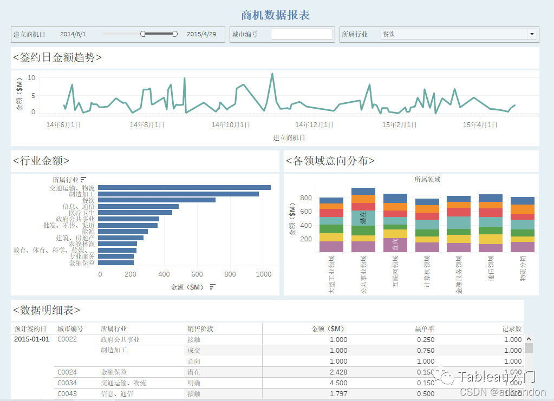Click win rate value 0.250
Viewport: 554px width, 401px height.
pyautogui.click(x=426, y=340)
